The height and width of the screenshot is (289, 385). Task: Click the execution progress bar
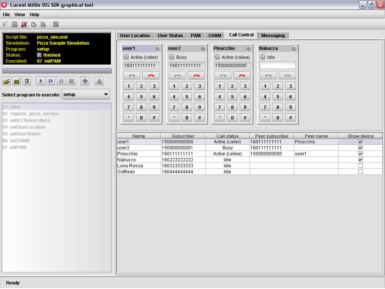tap(57, 71)
